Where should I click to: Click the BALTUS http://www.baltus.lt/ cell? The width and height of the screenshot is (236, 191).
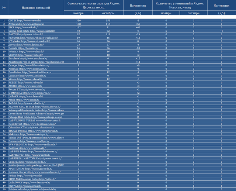coord(36,34)
